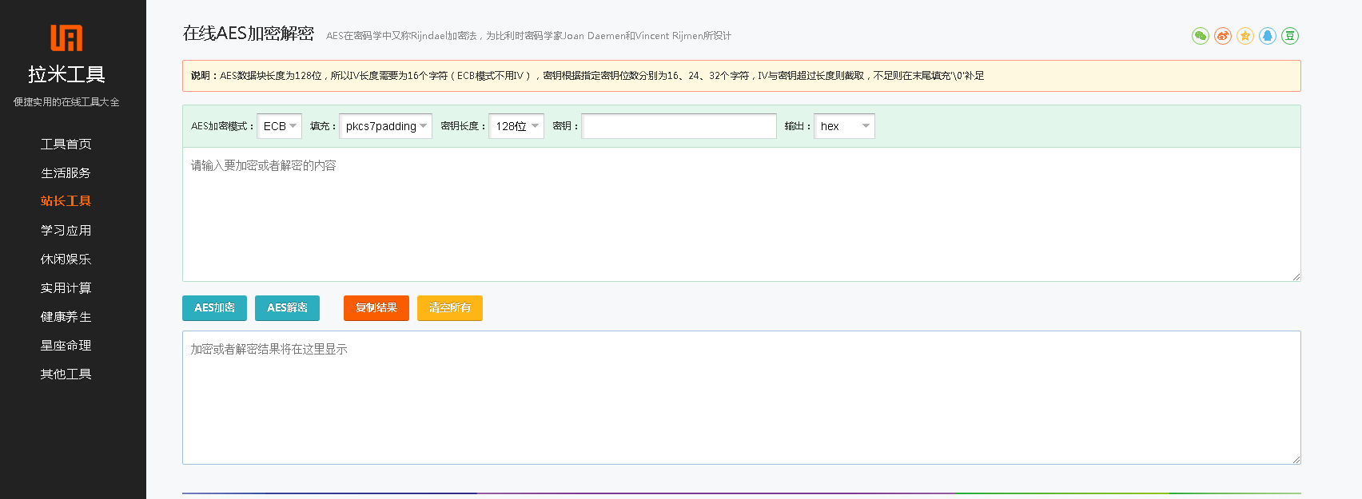1362x499 pixels.
Task: Click the content input textarea for encryption
Action: (741, 214)
